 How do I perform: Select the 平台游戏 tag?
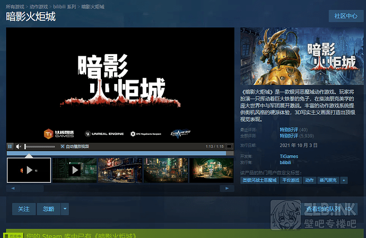(x=291, y=180)
